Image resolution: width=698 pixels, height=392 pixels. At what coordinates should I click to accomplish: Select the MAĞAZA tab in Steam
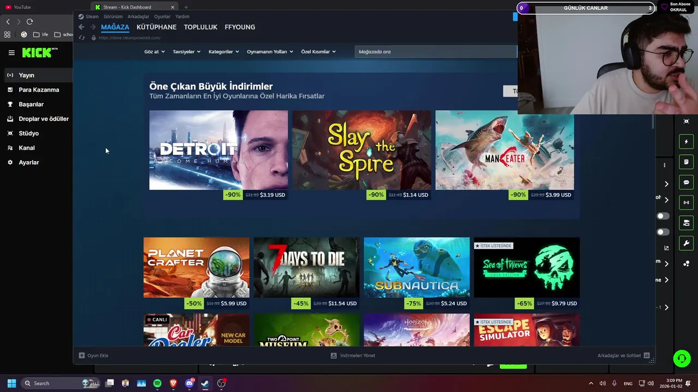[115, 27]
